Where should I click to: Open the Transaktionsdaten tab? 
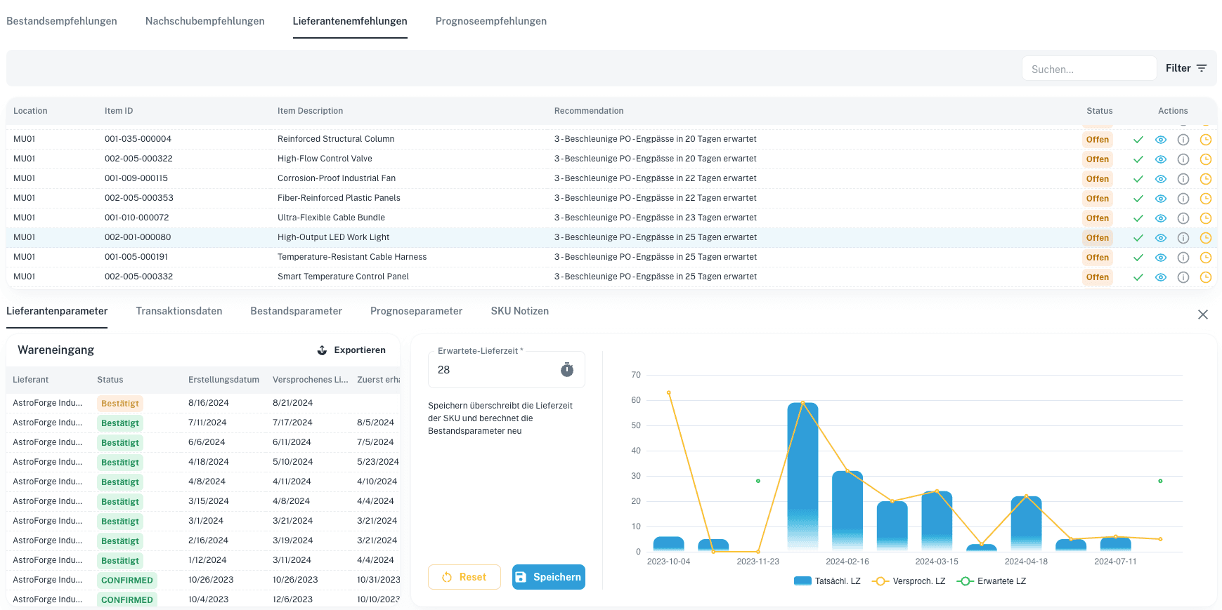click(x=178, y=311)
